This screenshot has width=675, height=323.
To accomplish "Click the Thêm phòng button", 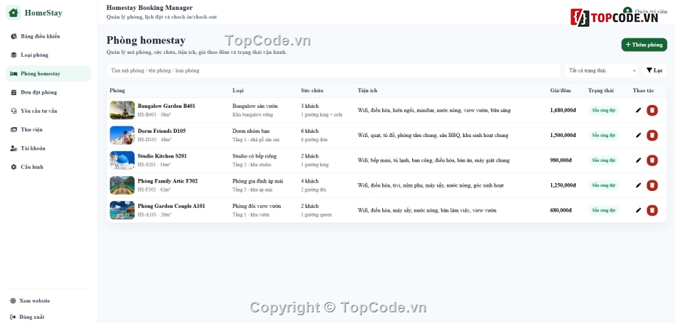I will point(644,45).
